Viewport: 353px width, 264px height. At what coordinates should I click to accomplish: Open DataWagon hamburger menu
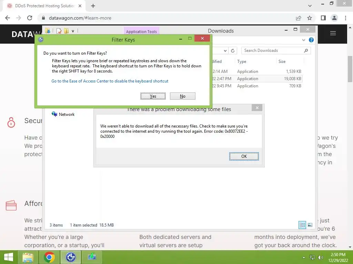click(x=333, y=33)
